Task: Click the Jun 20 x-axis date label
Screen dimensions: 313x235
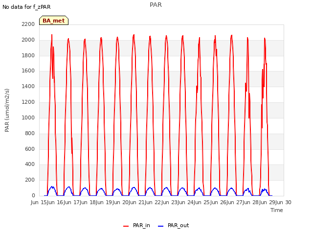Action: pos(121,202)
